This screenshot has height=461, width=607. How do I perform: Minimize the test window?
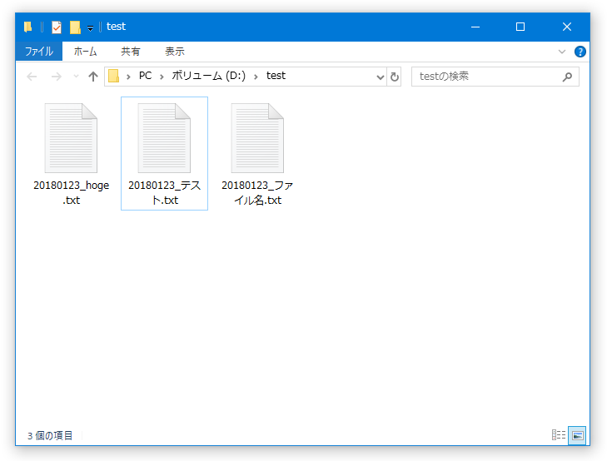[x=475, y=27]
